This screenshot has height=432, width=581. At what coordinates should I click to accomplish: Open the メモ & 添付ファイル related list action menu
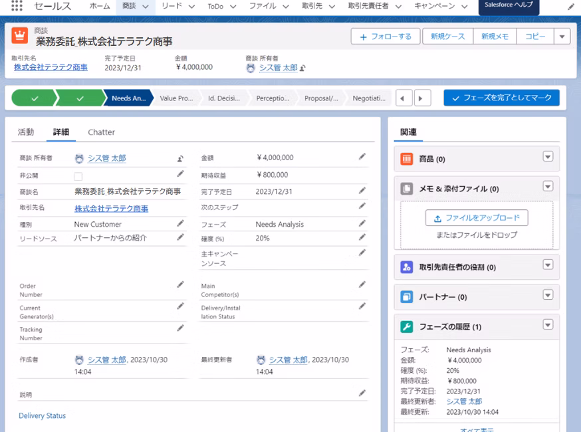(x=548, y=186)
